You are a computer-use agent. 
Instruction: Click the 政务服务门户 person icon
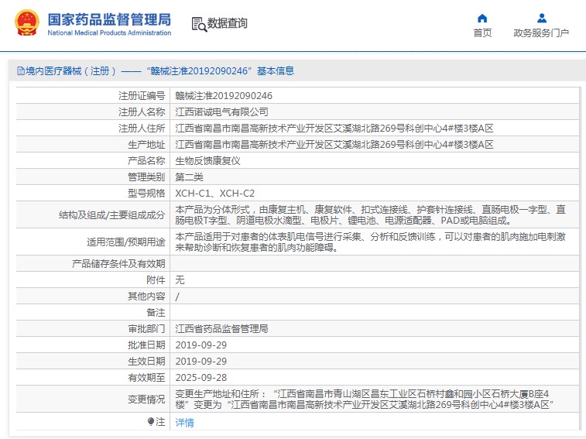pyautogui.click(x=541, y=18)
